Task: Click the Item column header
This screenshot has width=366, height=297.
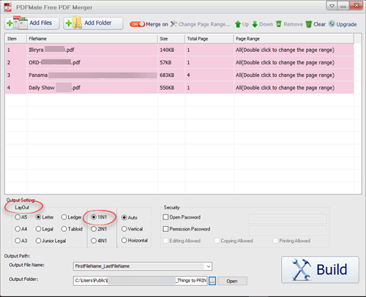Action: point(15,39)
